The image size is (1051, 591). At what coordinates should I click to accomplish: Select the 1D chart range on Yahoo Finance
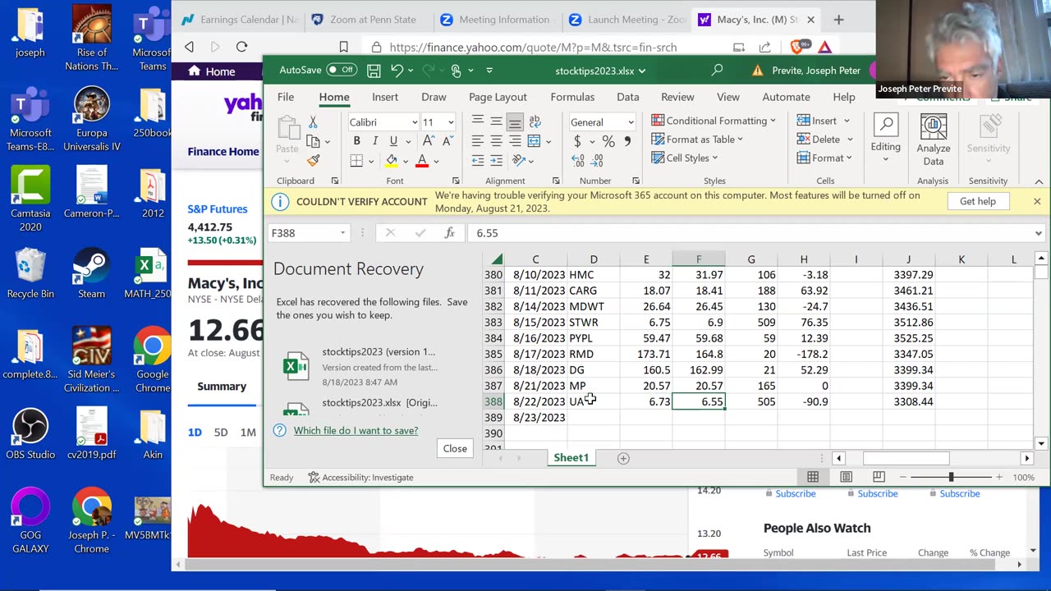(x=195, y=432)
